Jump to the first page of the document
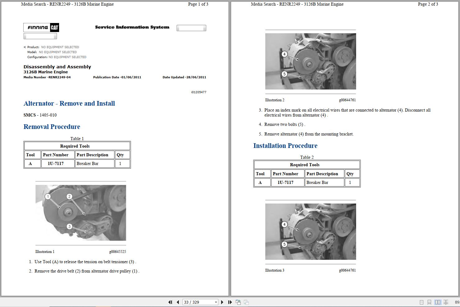460x307 pixels. tap(170, 302)
